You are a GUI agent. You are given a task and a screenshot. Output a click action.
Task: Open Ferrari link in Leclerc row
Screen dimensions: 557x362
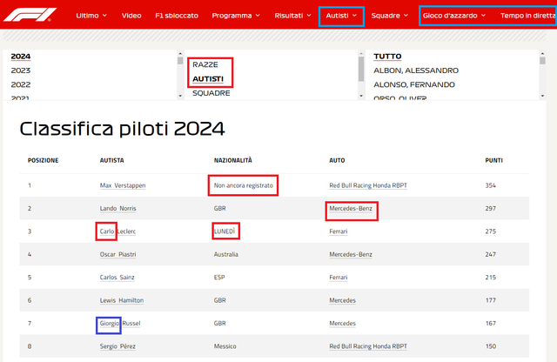point(339,231)
